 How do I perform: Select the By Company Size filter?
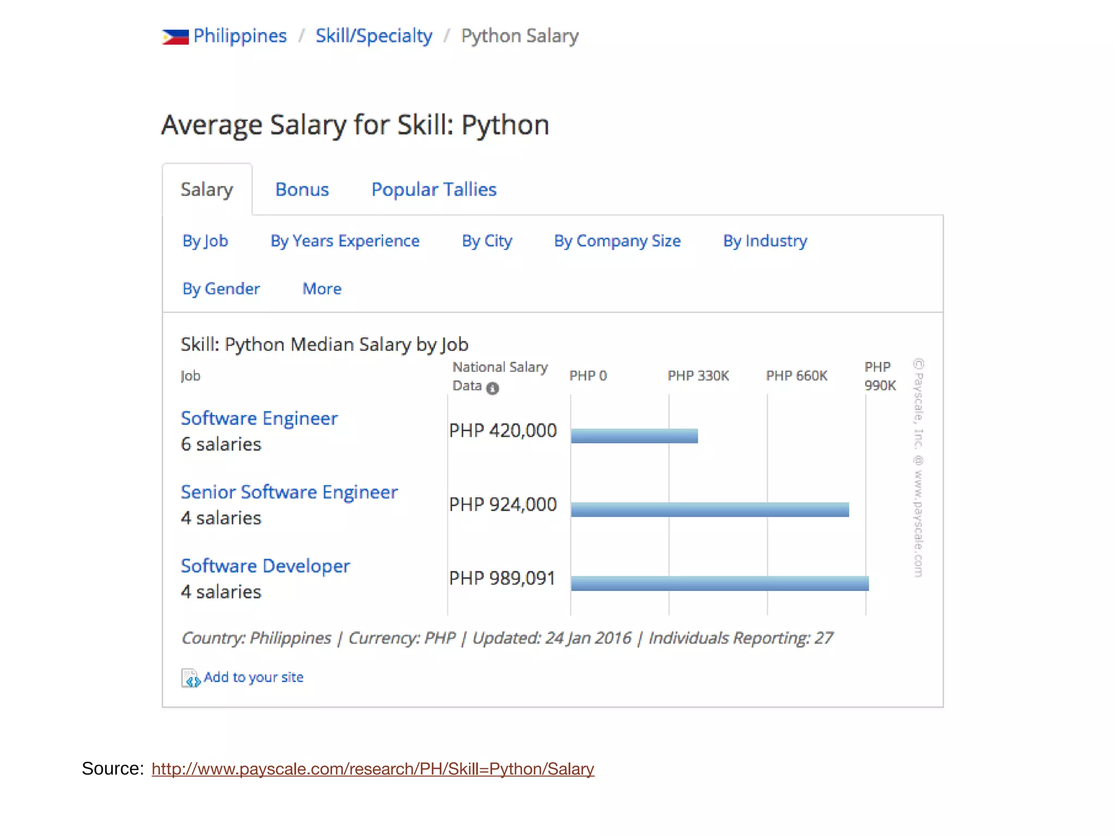[617, 241]
